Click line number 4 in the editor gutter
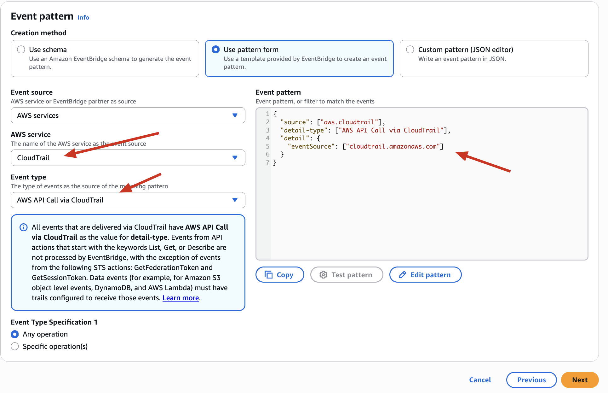608x393 pixels. click(x=267, y=138)
